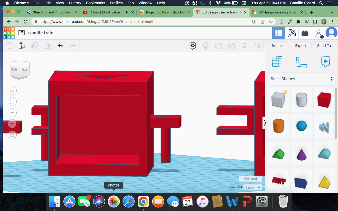The width and height of the screenshot is (338, 211).
Task: Click the Ungroup shapes icon
Action: 231,46
